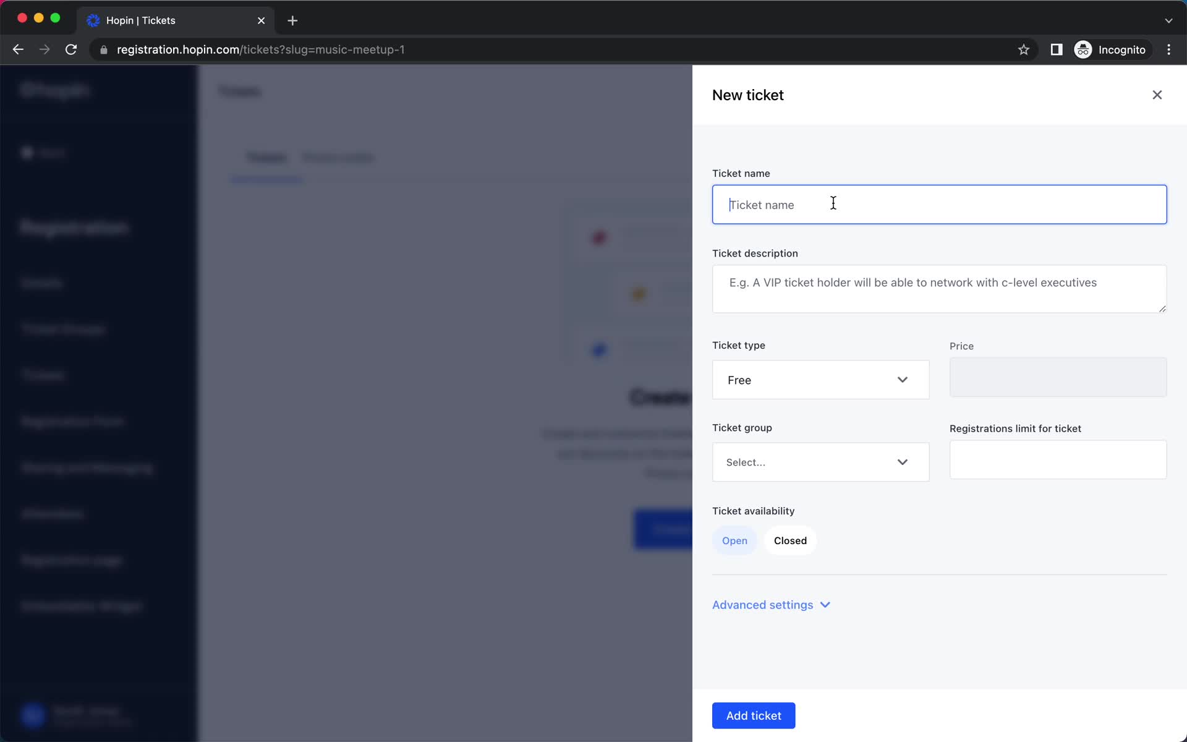Click the Hopin logo icon in sidebar

point(54,89)
